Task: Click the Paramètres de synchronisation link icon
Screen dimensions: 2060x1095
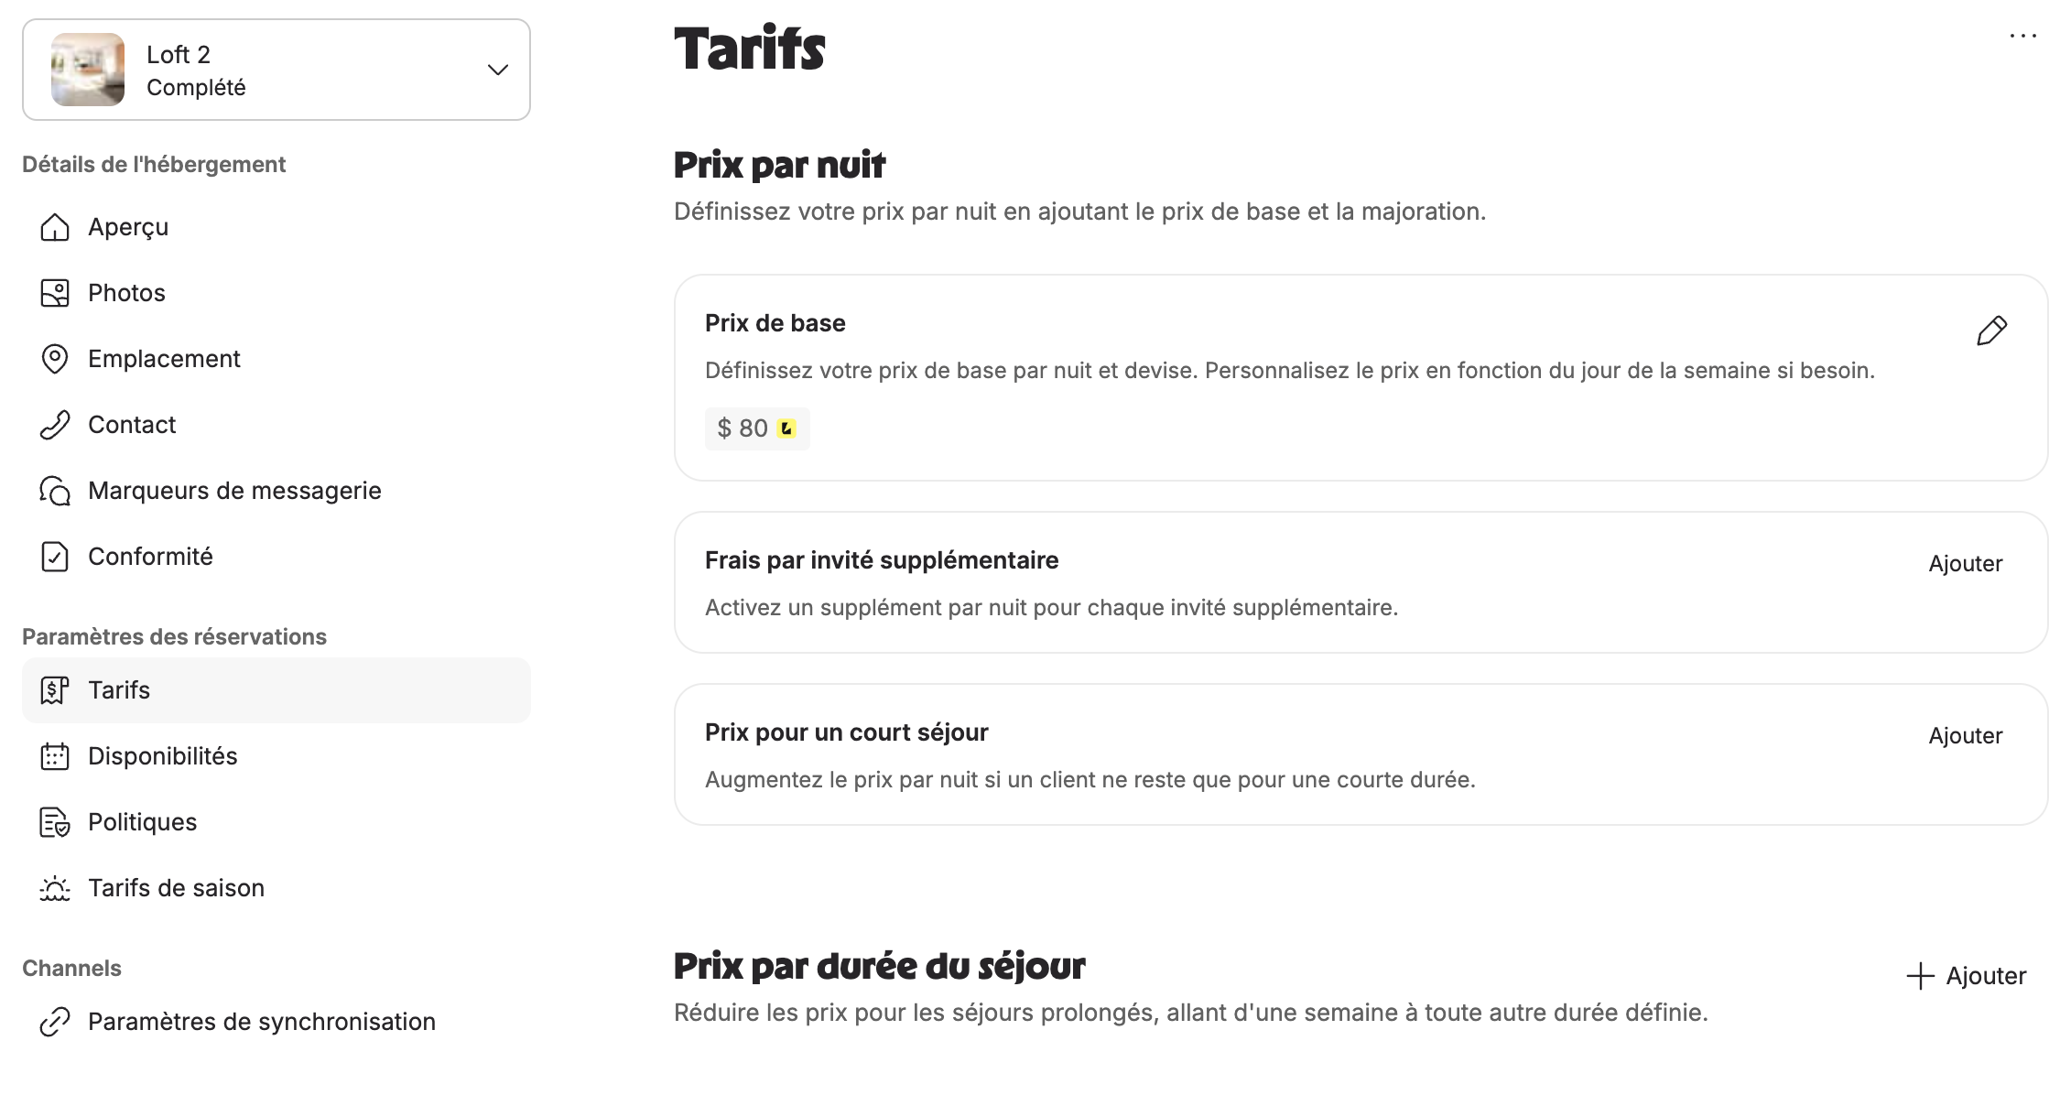Action: tap(55, 1022)
